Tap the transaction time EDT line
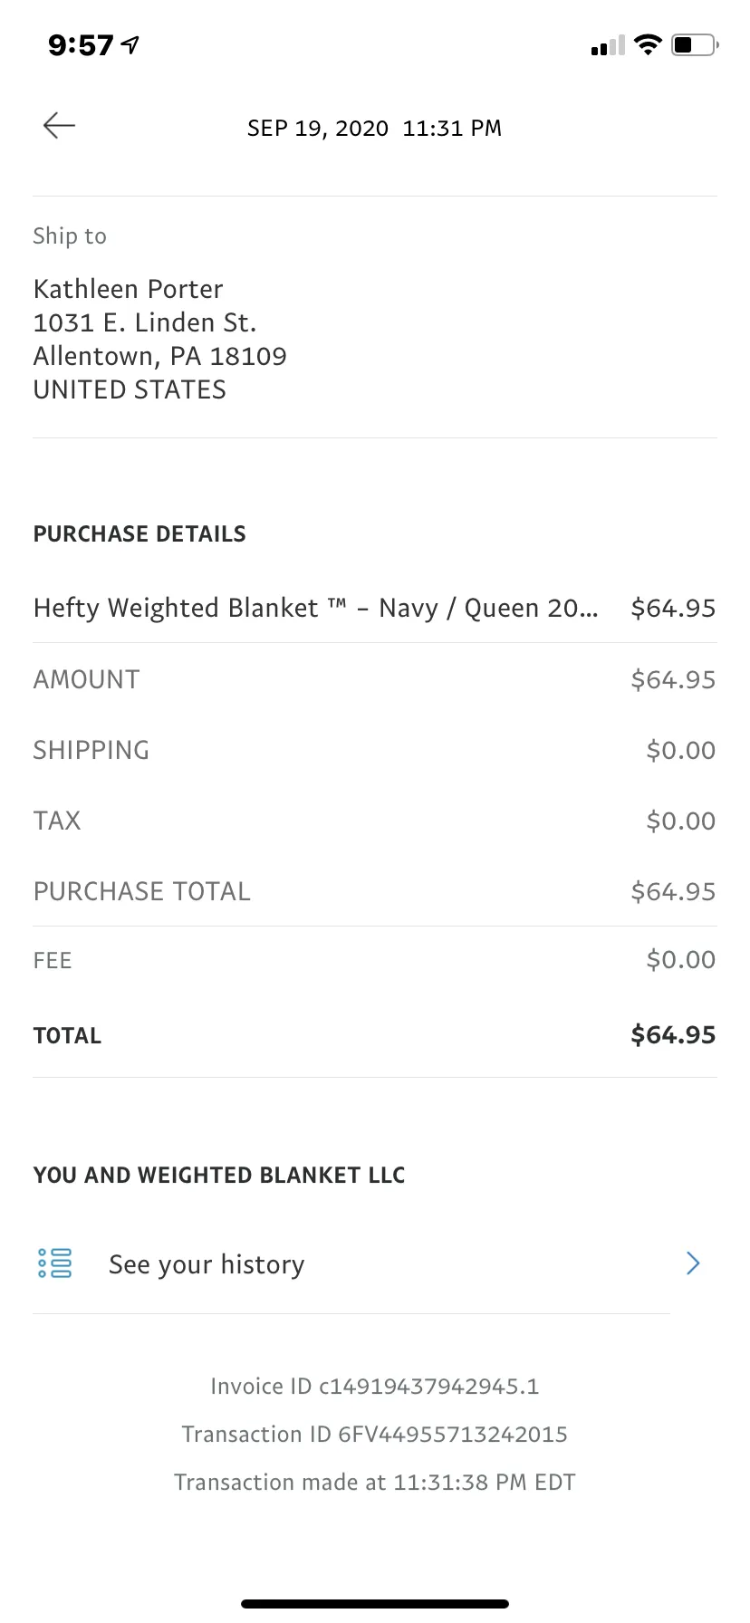Image resolution: width=750 pixels, height=1623 pixels. 375,1482
